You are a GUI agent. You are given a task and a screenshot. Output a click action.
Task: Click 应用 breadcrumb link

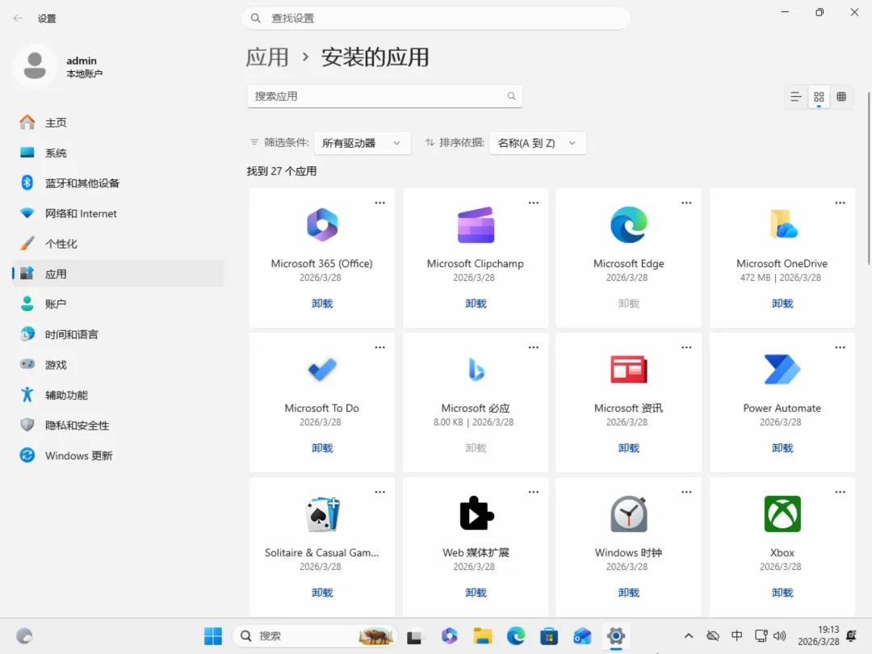(267, 57)
